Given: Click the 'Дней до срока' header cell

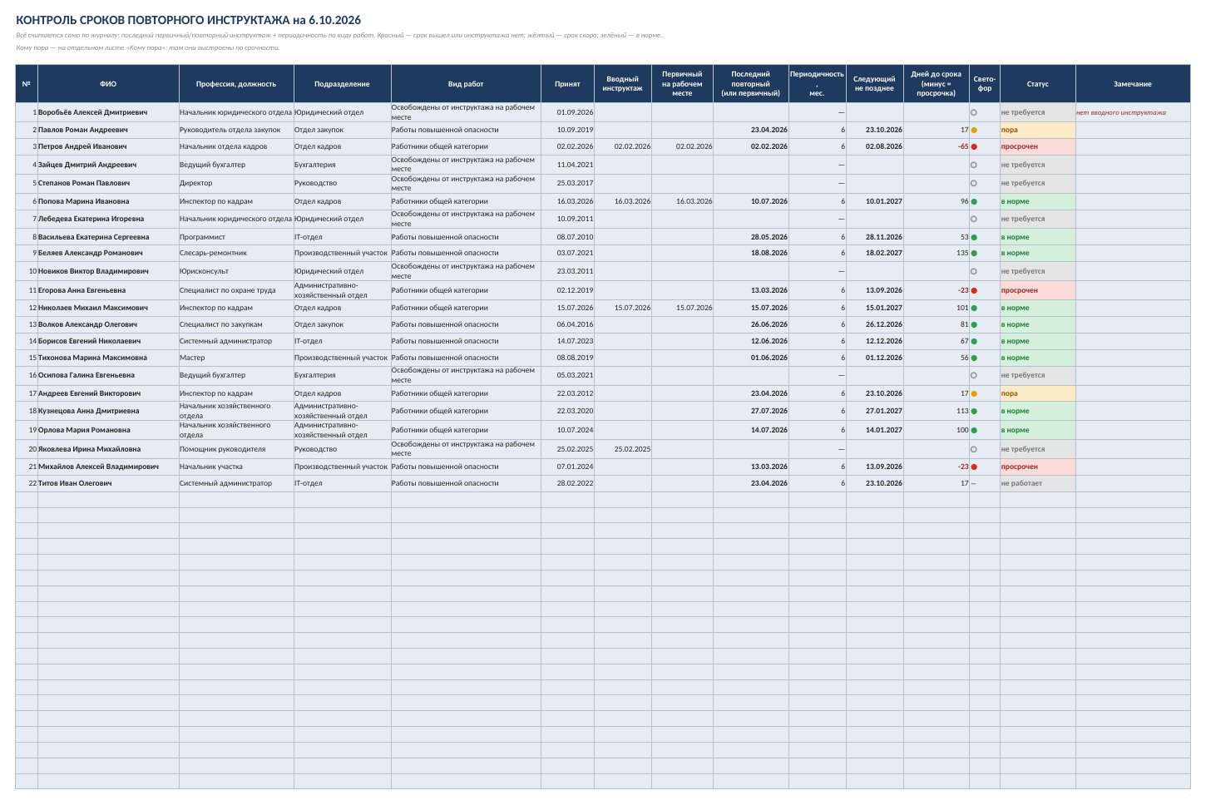Looking at the screenshot, I should tap(937, 84).
